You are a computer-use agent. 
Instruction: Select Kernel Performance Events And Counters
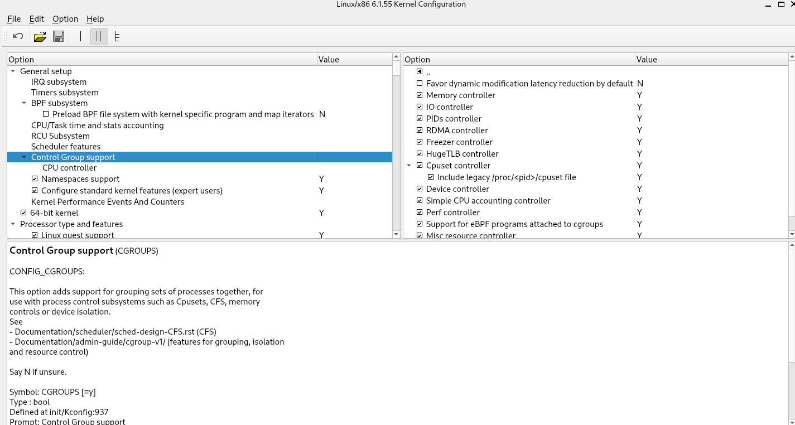(x=108, y=202)
